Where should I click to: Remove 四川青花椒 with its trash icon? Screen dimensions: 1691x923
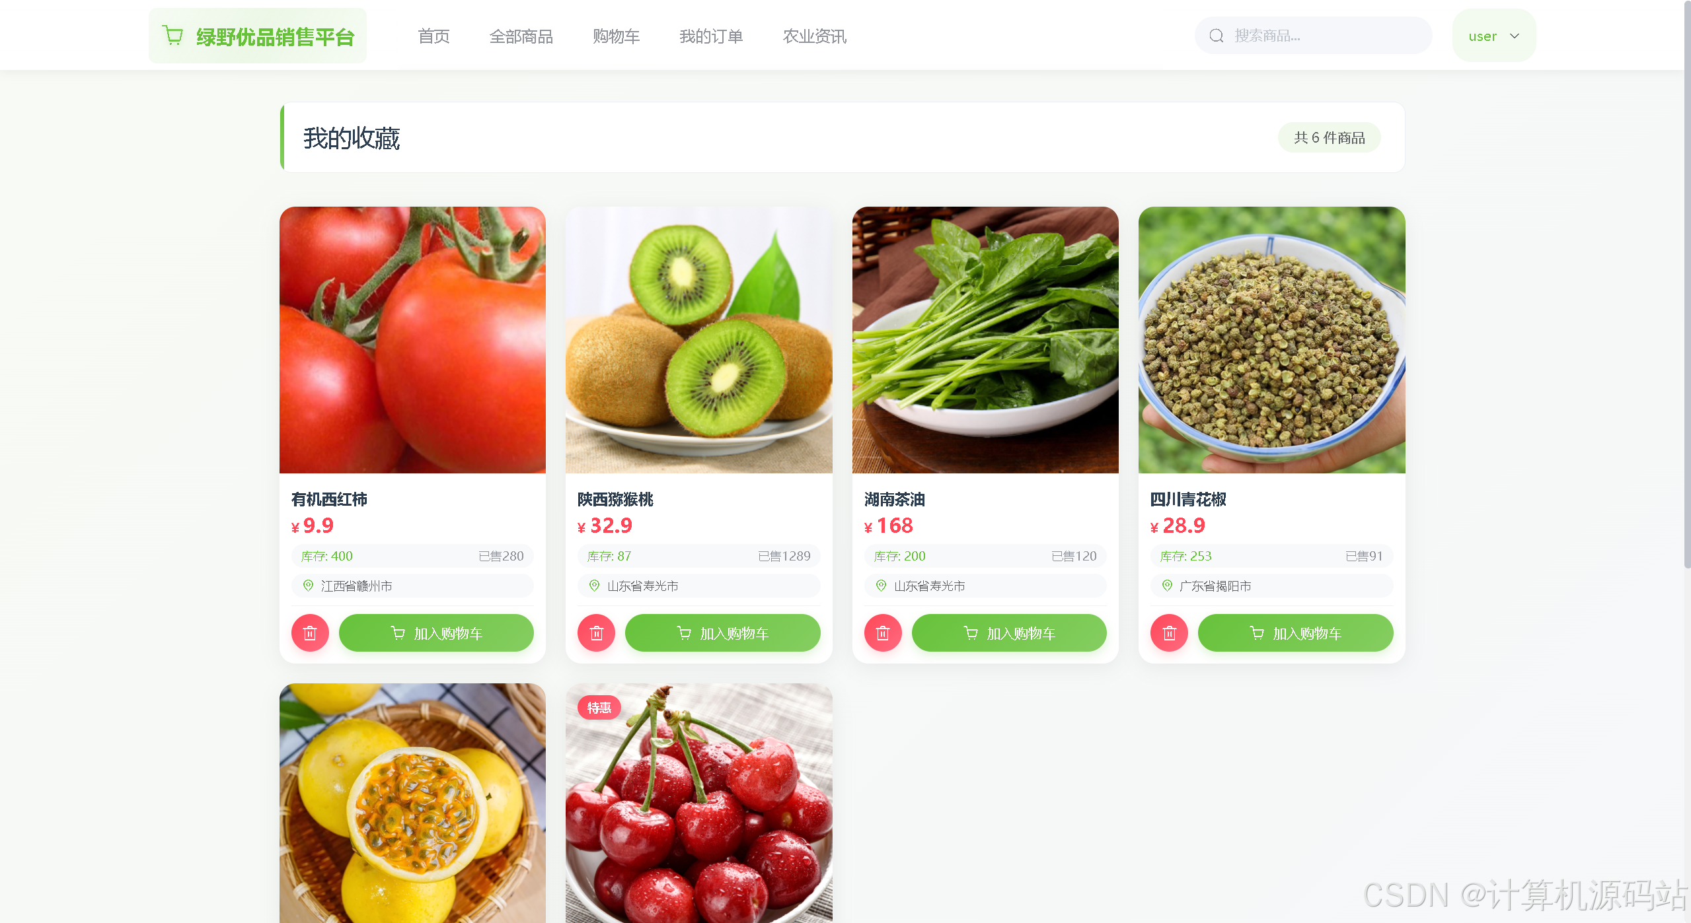1169,633
